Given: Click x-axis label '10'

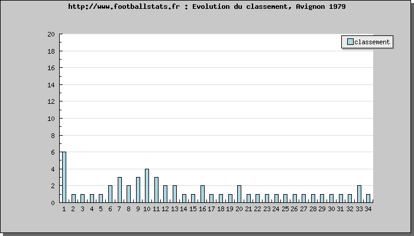Looking at the screenshot, I should point(147,209).
